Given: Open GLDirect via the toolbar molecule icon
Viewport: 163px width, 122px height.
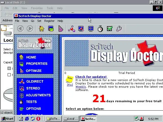Looking at the screenshot, I should pos(72,29).
